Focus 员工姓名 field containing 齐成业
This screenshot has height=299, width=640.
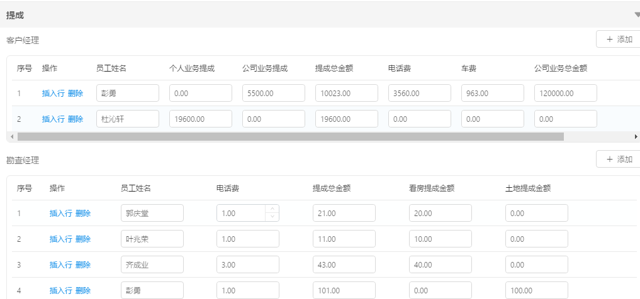152,265
